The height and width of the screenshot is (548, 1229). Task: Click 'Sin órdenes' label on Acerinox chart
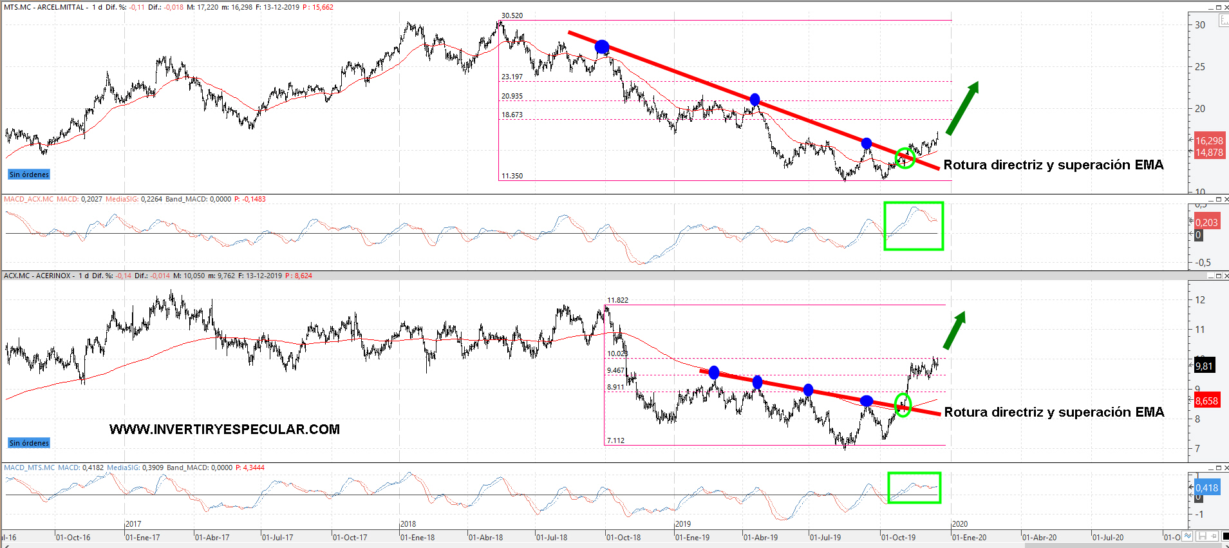click(x=29, y=443)
